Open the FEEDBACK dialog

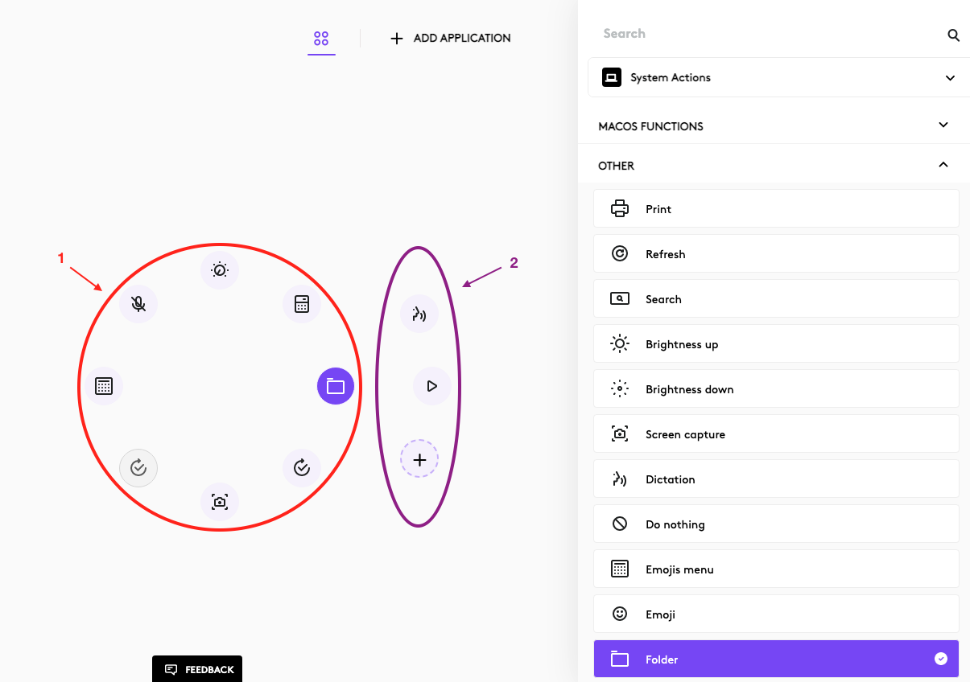tap(196, 669)
